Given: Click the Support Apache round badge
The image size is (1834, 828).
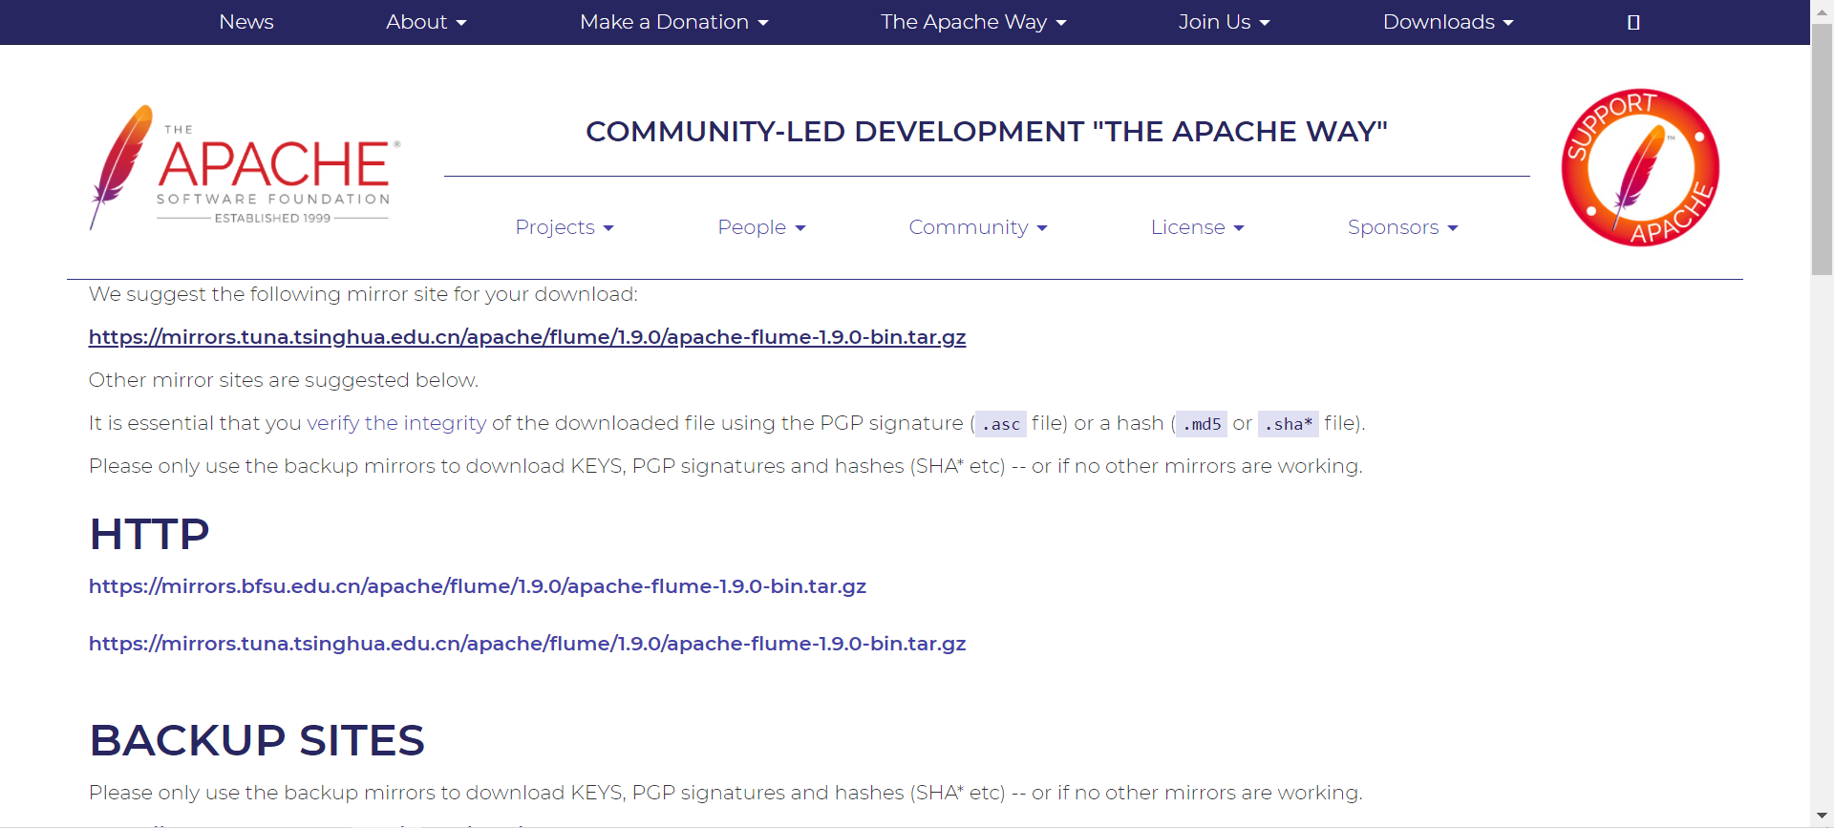Looking at the screenshot, I should tap(1640, 167).
